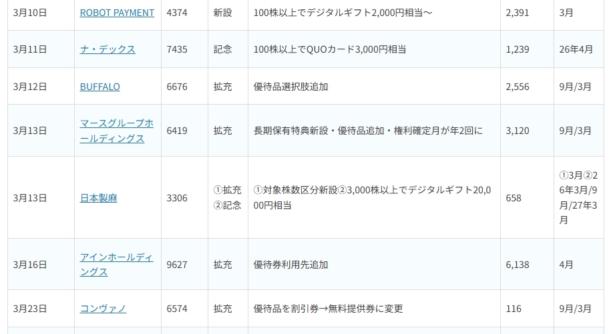Select price value 116

[x=514, y=309]
